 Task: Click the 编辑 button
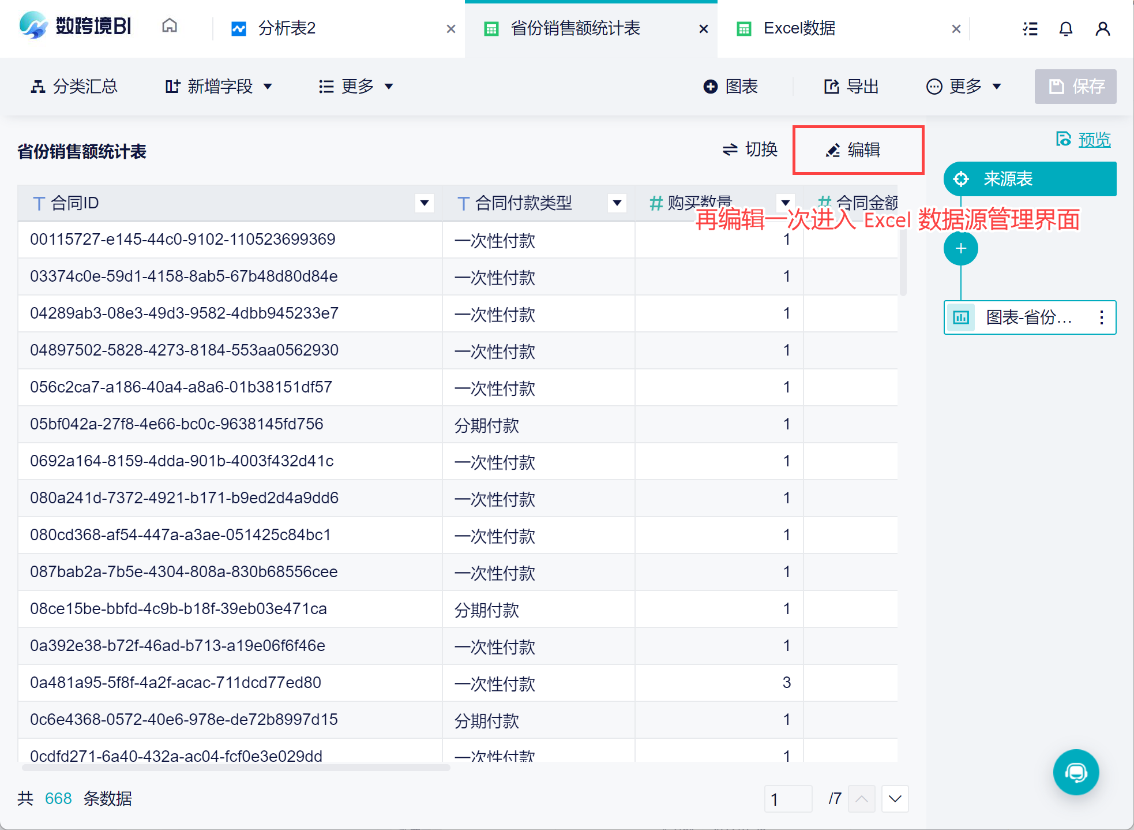click(858, 150)
